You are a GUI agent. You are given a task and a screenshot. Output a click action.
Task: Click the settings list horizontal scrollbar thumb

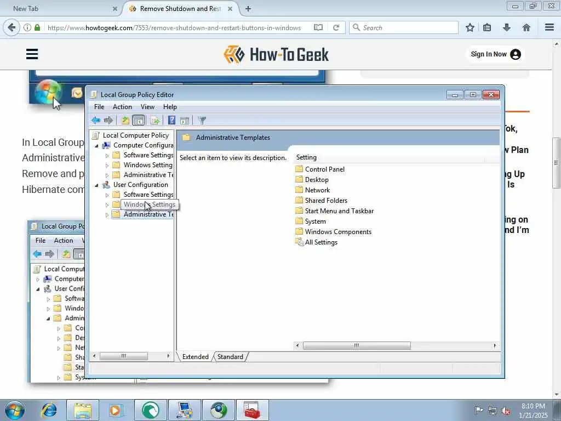pyautogui.click(x=357, y=345)
